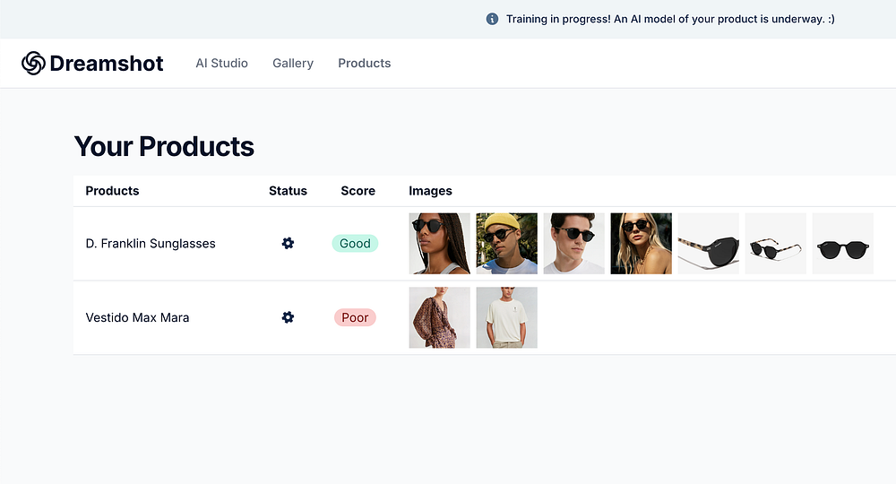The width and height of the screenshot is (896, 484).
Task: Open front-view black round sunglasses image
Action: (x=842, y=243)
